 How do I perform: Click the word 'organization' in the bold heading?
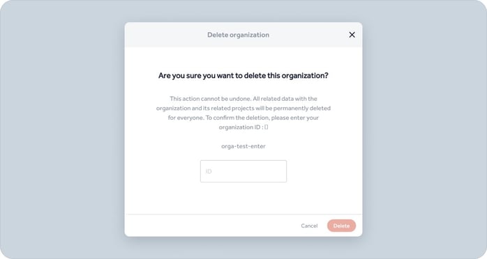pyautogui.click(x=305, y=76)
